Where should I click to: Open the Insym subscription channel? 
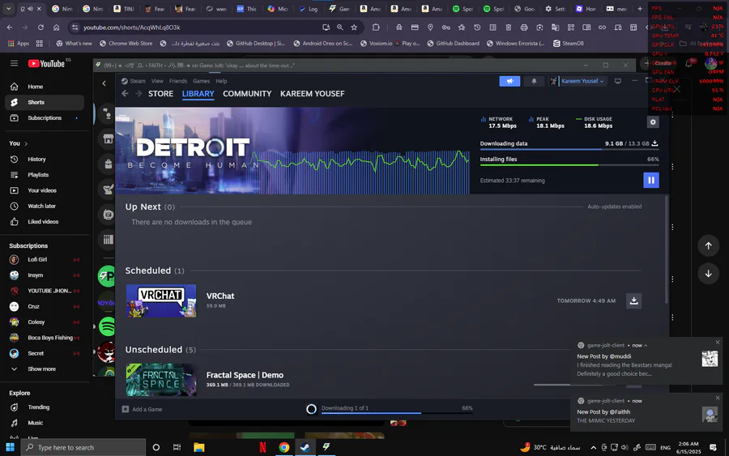tap(45, 275)
